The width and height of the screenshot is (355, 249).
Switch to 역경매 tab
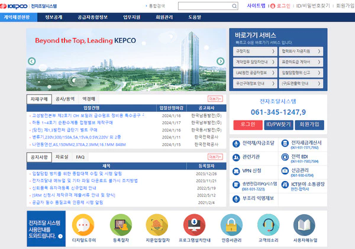(89, 99)
